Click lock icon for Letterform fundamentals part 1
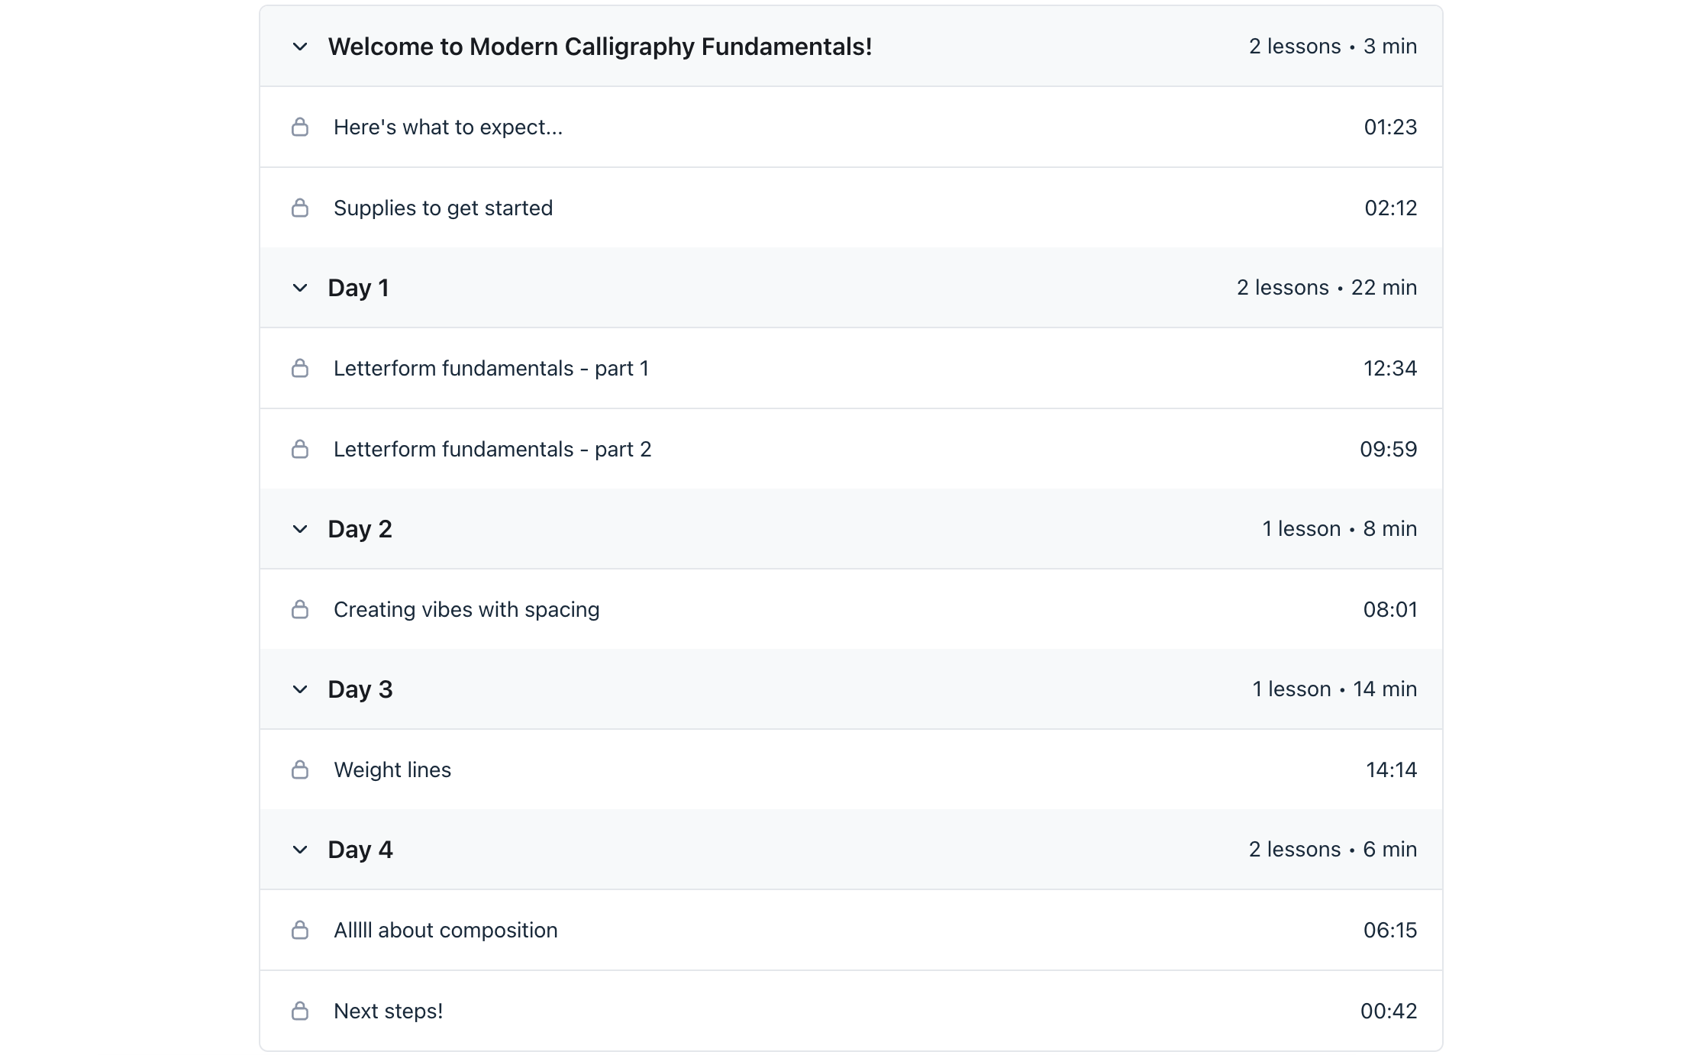The height and width of the screenshot is (1055, 1704). click(x=300, y=368)
